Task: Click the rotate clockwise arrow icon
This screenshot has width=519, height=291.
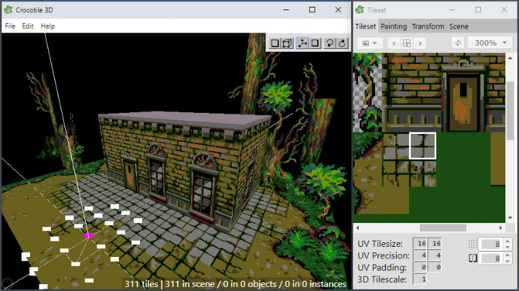Action: point(342,43)
